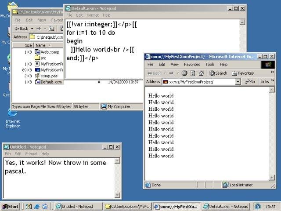Click the Explorer address field C:\Inetpub
The image size is (281, 211).
point(47,37)
